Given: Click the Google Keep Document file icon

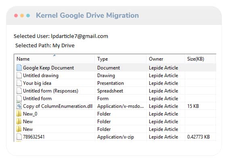Looking at the screenshot, I should pos(19,68).
